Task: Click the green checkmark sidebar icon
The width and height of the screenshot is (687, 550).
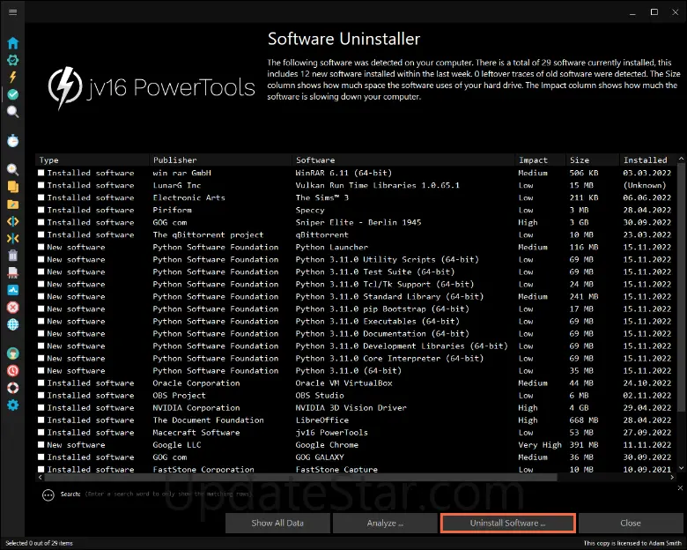Action: [x=12, y=94]
